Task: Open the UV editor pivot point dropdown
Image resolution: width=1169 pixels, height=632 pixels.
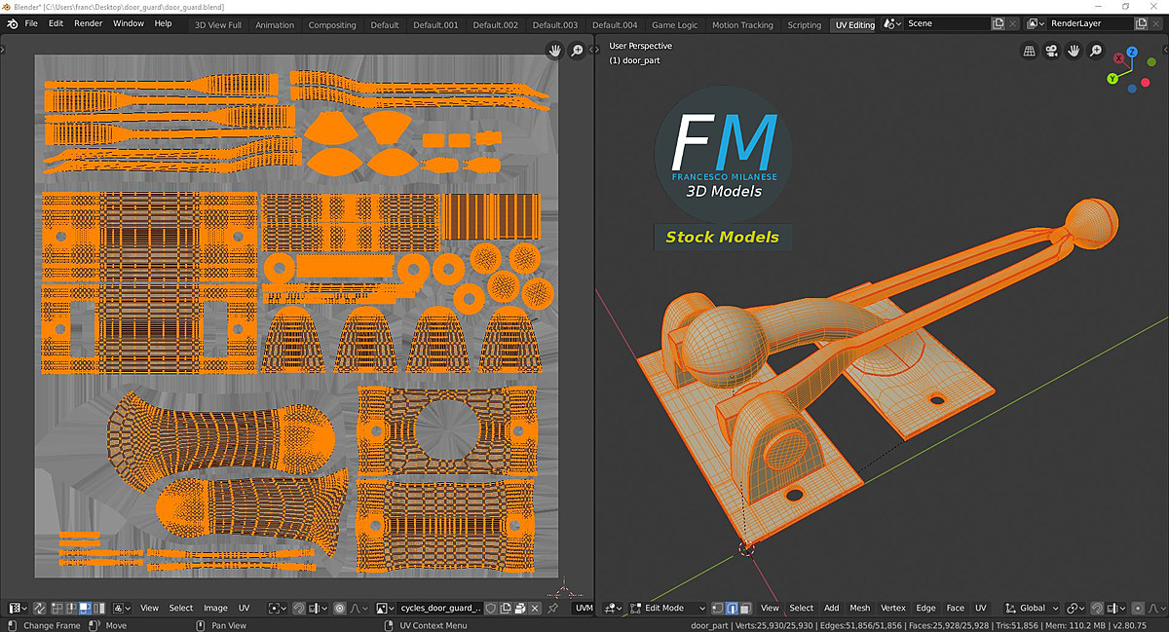Action: (x=278, y=608)
